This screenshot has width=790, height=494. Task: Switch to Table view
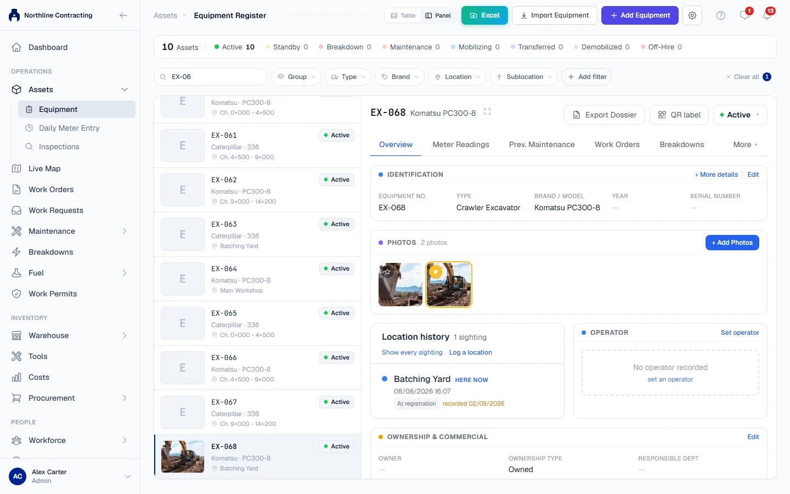tap(403, 15)
